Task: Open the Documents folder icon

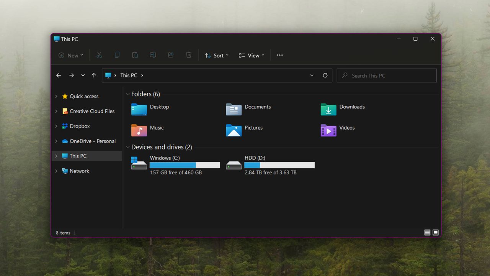Action: click(234, 109)
